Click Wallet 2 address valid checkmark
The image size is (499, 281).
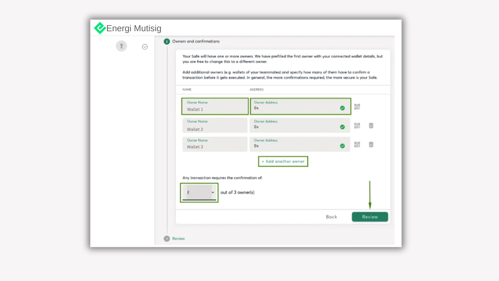coord(342,127)
